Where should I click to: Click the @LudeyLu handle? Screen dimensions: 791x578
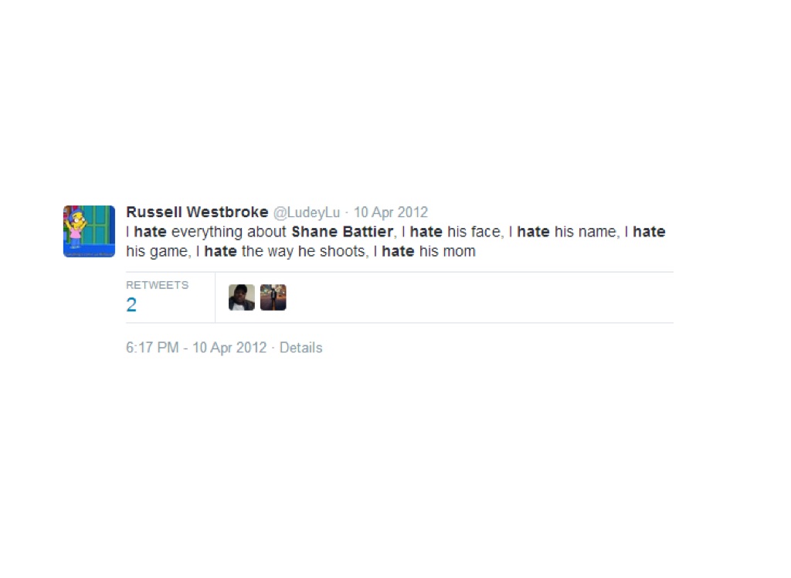pos(306,212)
